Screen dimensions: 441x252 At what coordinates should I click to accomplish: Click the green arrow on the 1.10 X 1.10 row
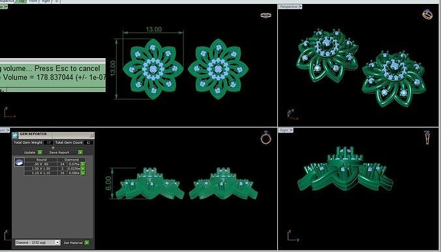click(x=83, y=173)
